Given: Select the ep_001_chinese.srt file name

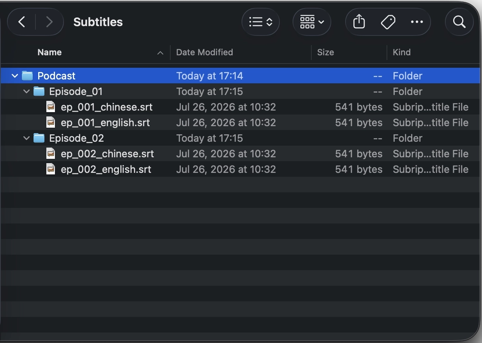Looking at the screenshot, I should click(107, 107).
